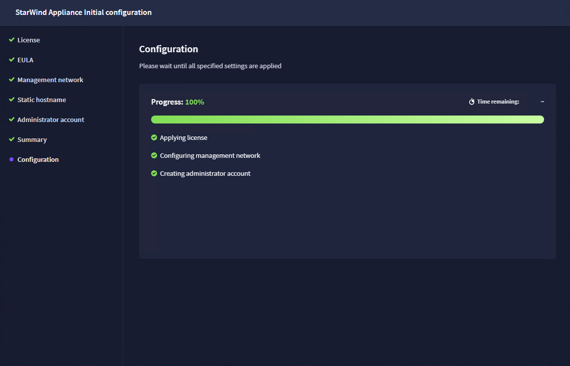Click Configuring management network status text

pyautogui.click(x=210, y=155)
